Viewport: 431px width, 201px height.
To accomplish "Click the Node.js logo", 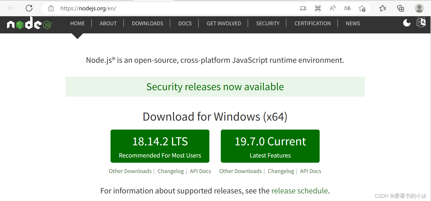I will point(29,23).
